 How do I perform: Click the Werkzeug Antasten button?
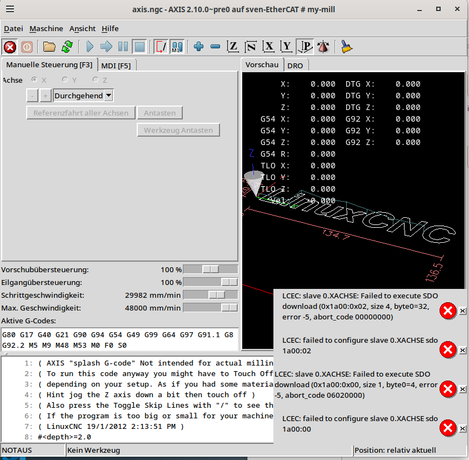tap(178, 130)
